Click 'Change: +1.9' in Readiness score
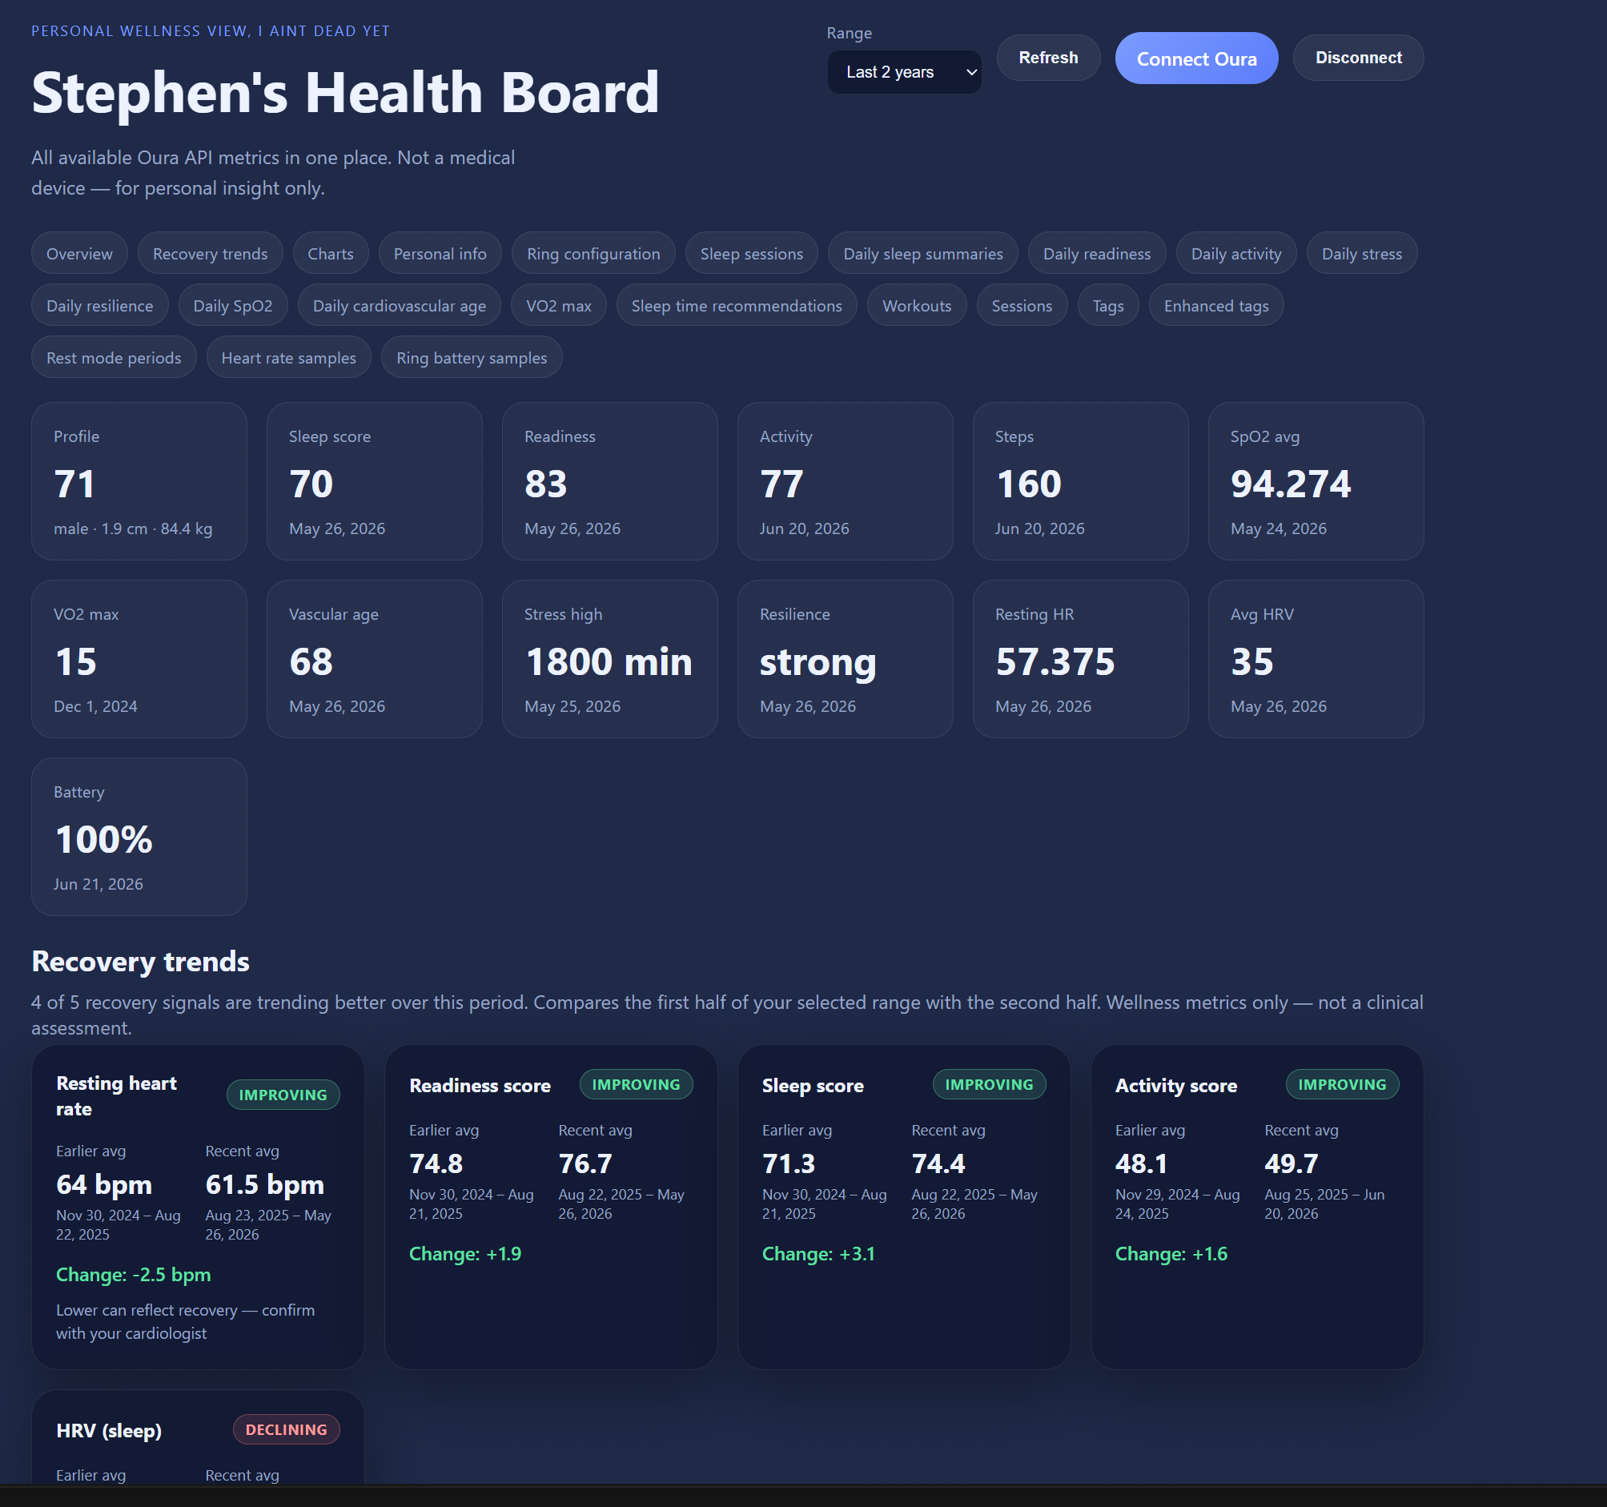1607x1507 pixels. click(466, 1254)
